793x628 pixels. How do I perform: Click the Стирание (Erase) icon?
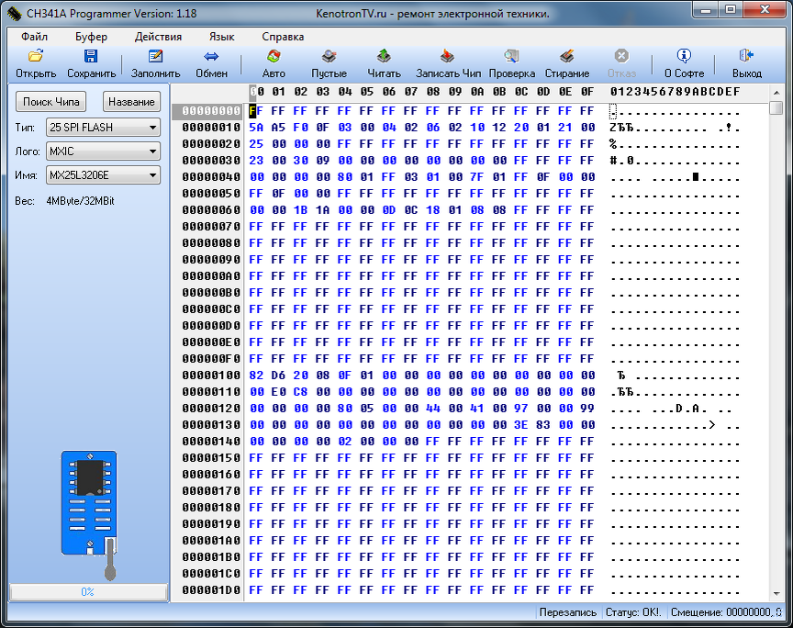[567, 56]
